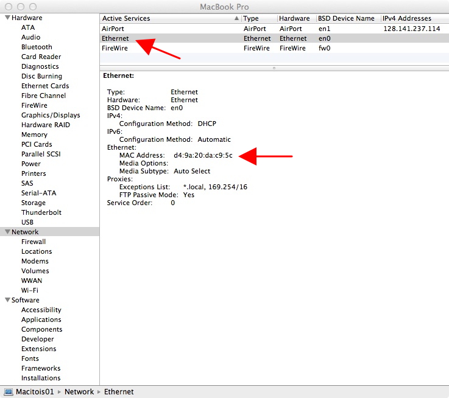Select Printers in sidebar
The height and width of the screenshot is (398, 449).
(34, 173)
